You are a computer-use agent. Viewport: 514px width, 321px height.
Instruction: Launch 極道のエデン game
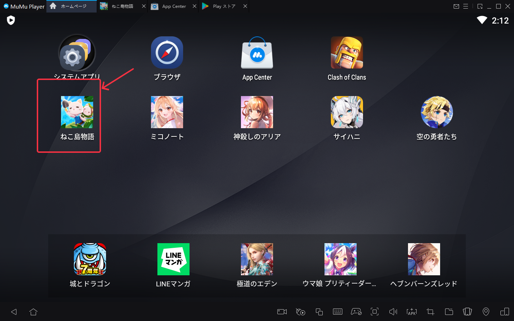[x=257, y=259]
